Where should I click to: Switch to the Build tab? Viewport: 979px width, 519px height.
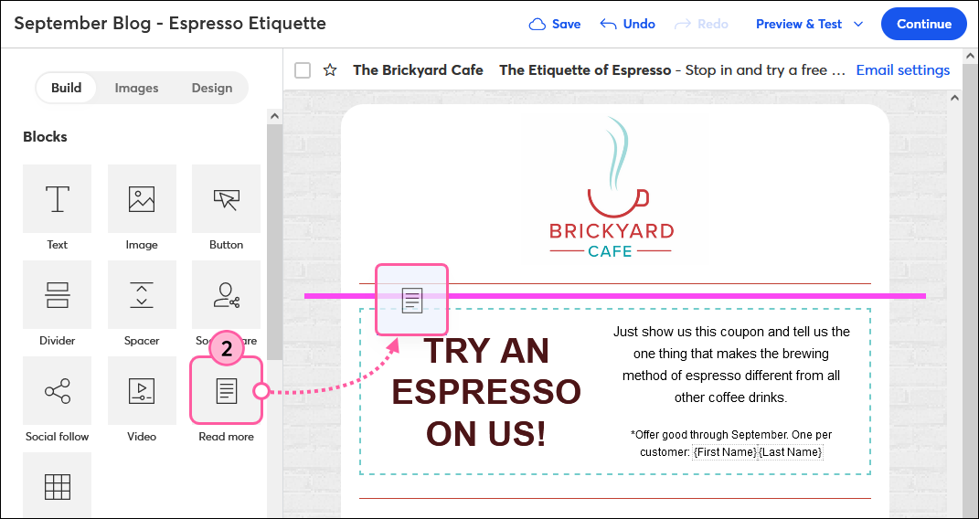[66, 88]
